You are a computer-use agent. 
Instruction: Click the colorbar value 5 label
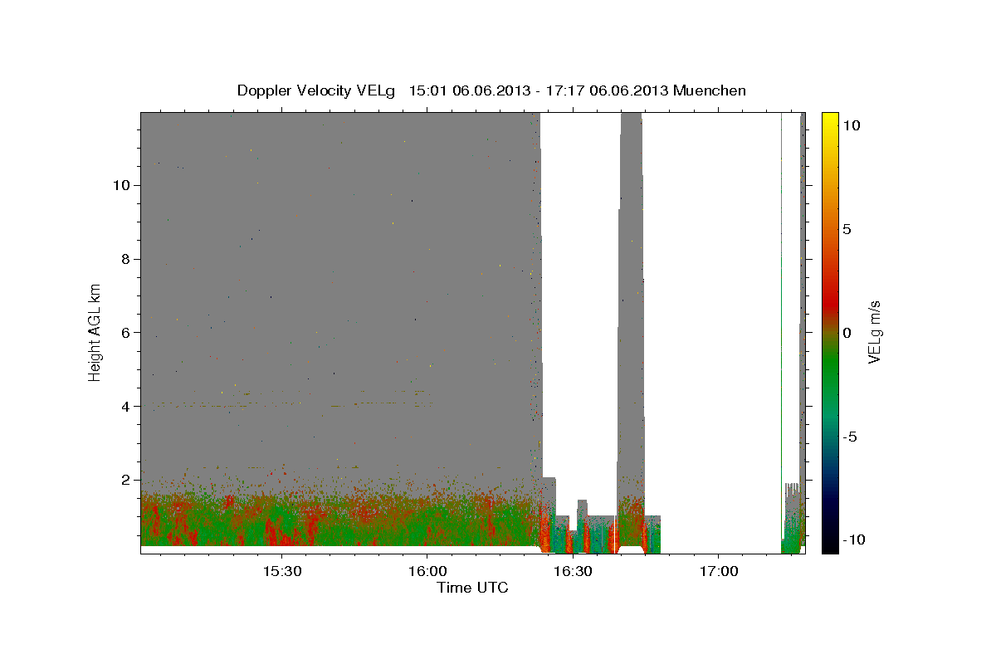tap(847, 229)
